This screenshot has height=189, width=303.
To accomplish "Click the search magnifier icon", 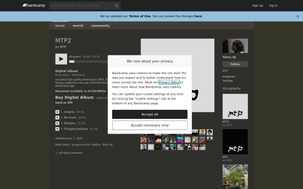I will tap(116, 6).
